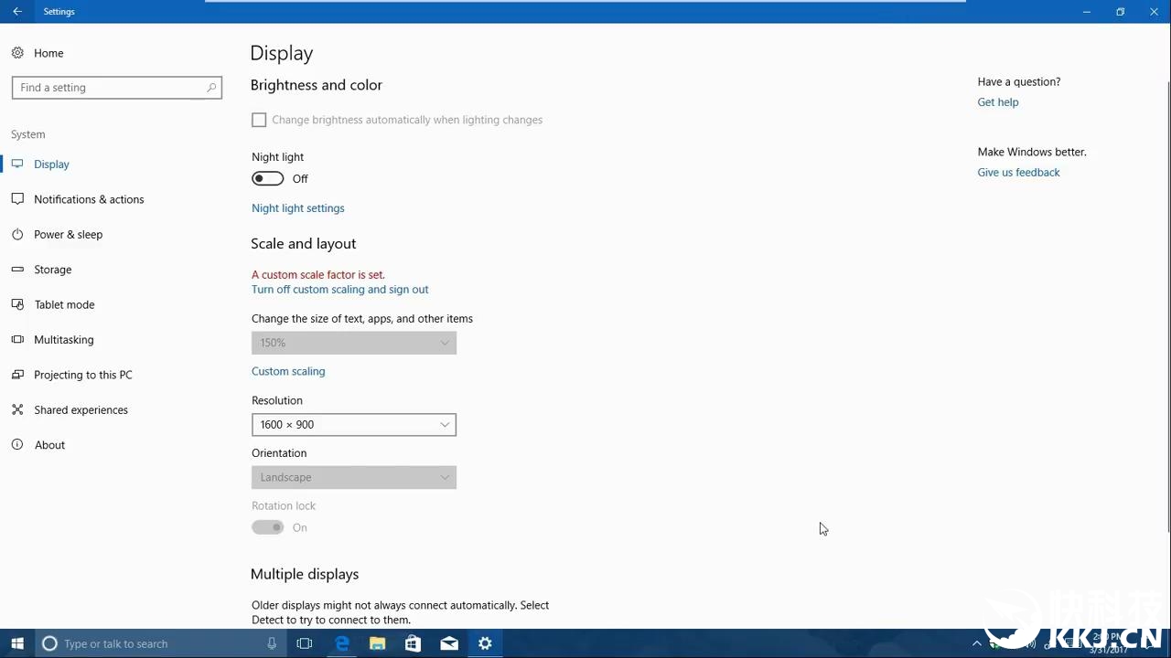Open Microsoft Edge from the taskbar
Viewport: 1171px width, 658px height.
pos(342,643)
